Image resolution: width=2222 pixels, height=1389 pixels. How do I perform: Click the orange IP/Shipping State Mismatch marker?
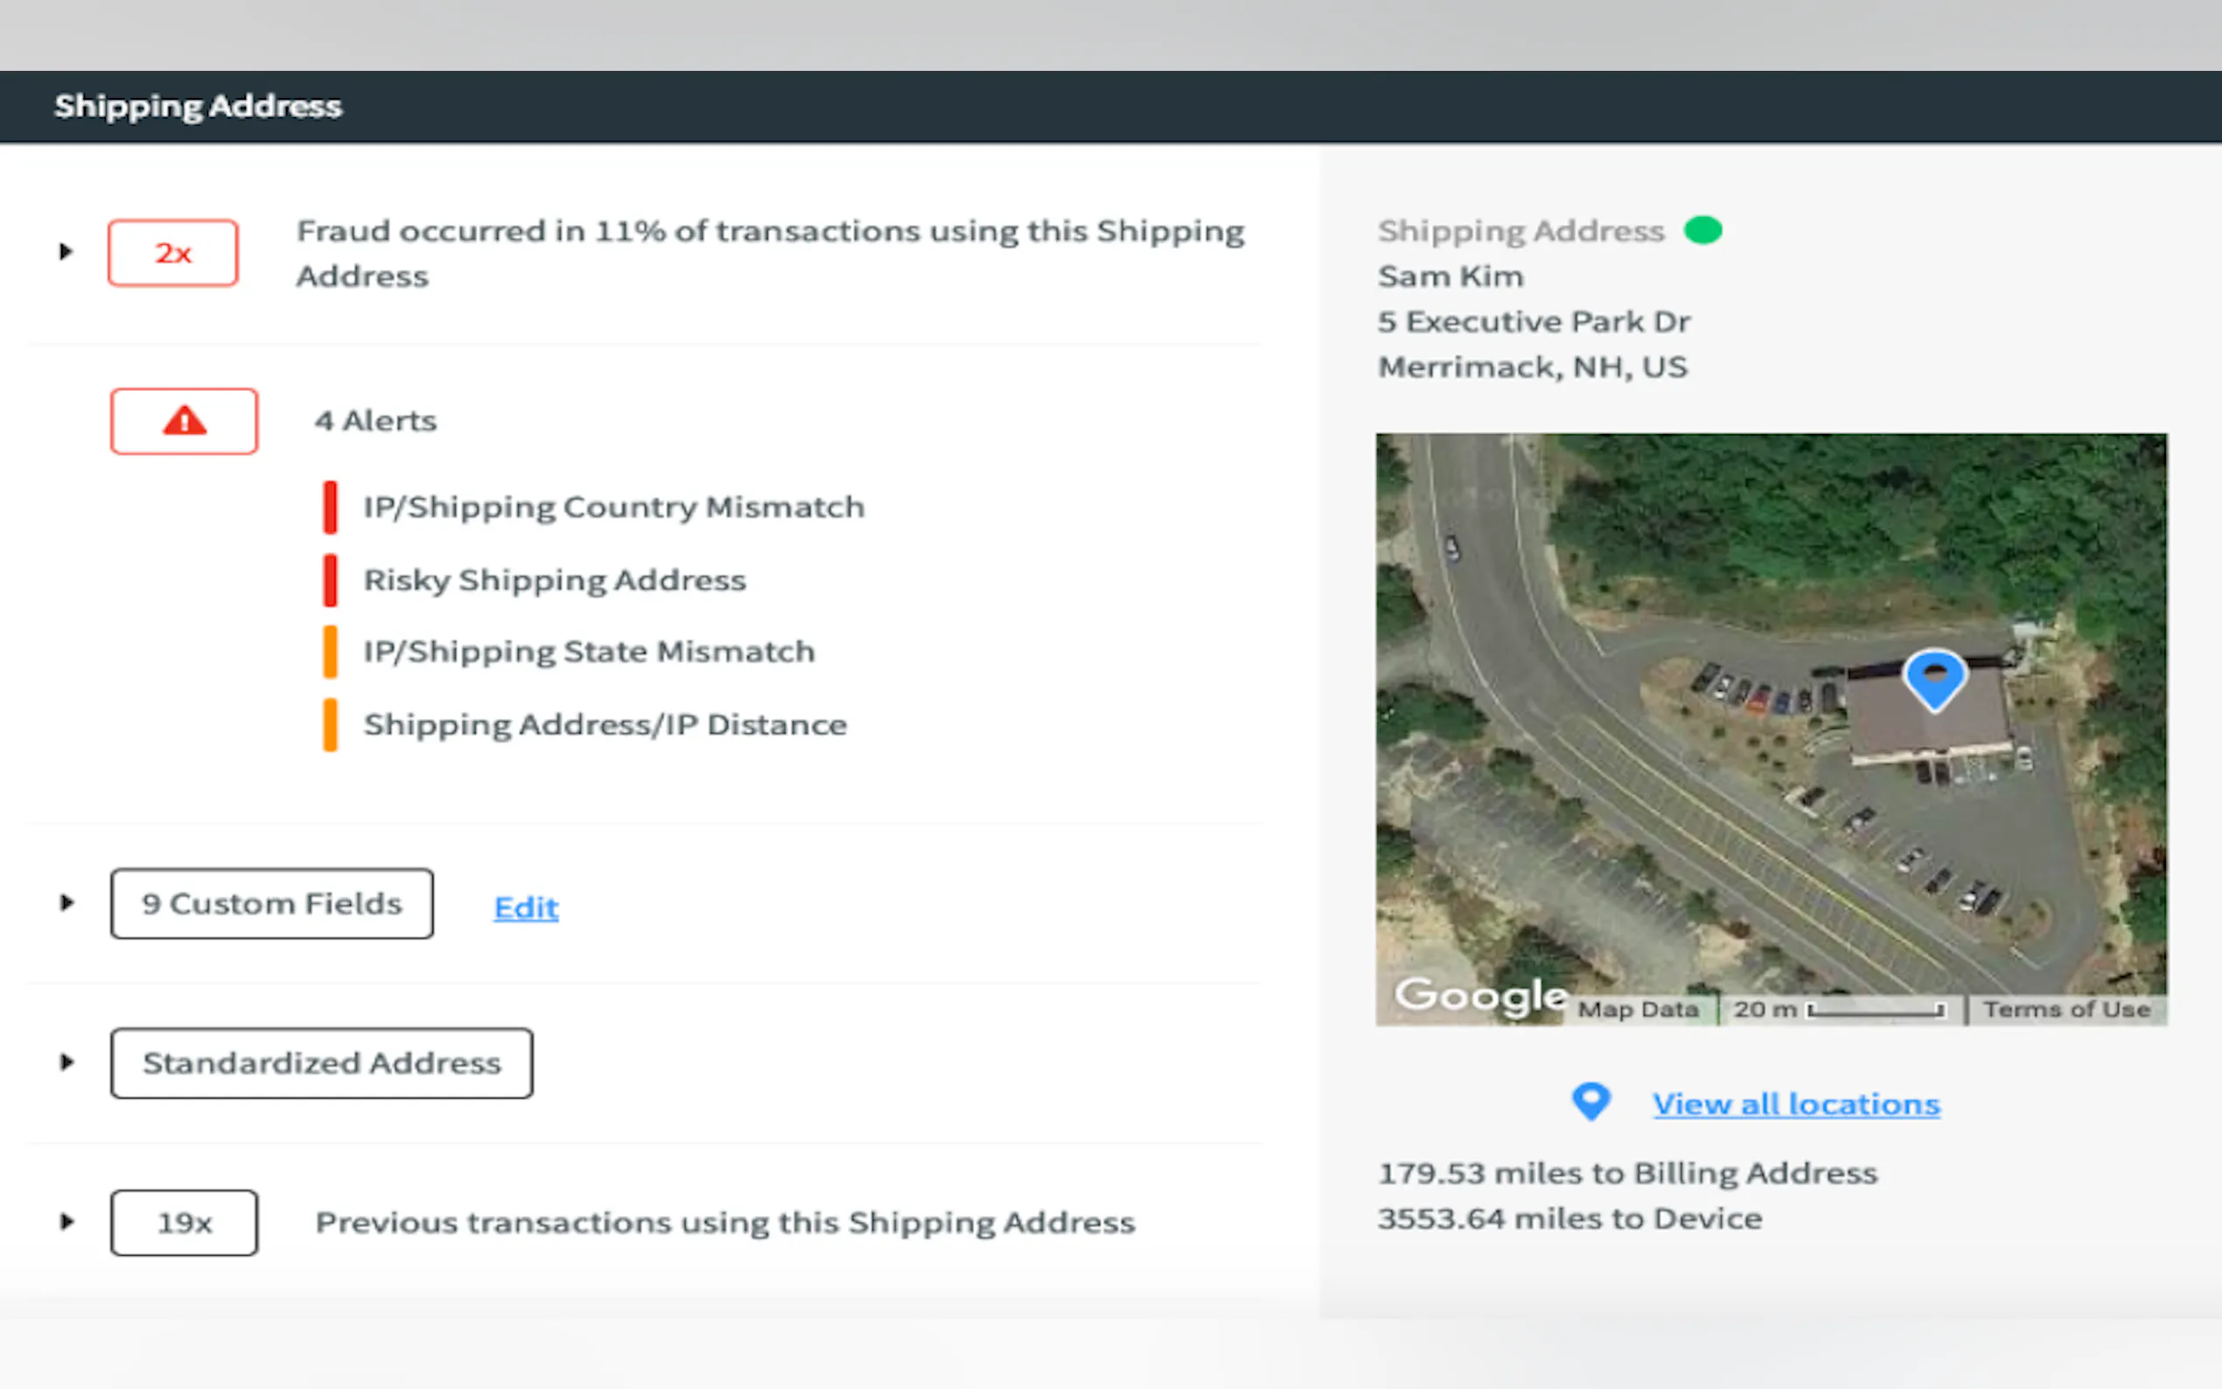(x=330, y=652)
